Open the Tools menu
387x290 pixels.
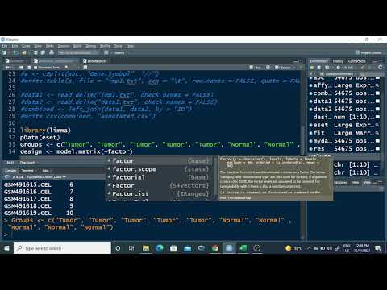tap(118, 46)
